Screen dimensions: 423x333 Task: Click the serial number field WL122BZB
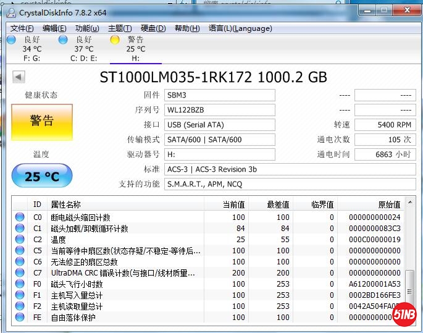pos(220,110)
